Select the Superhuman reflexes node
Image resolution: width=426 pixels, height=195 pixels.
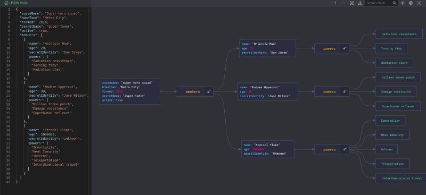(398, 106)
